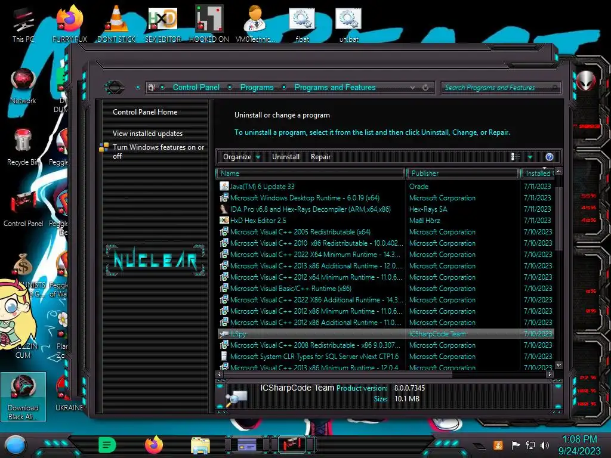Click the Java icon in system tray
The image size is (611, 458).
498,445
